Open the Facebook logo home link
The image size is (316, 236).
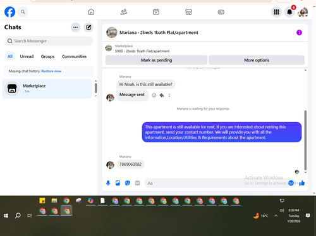9,12
